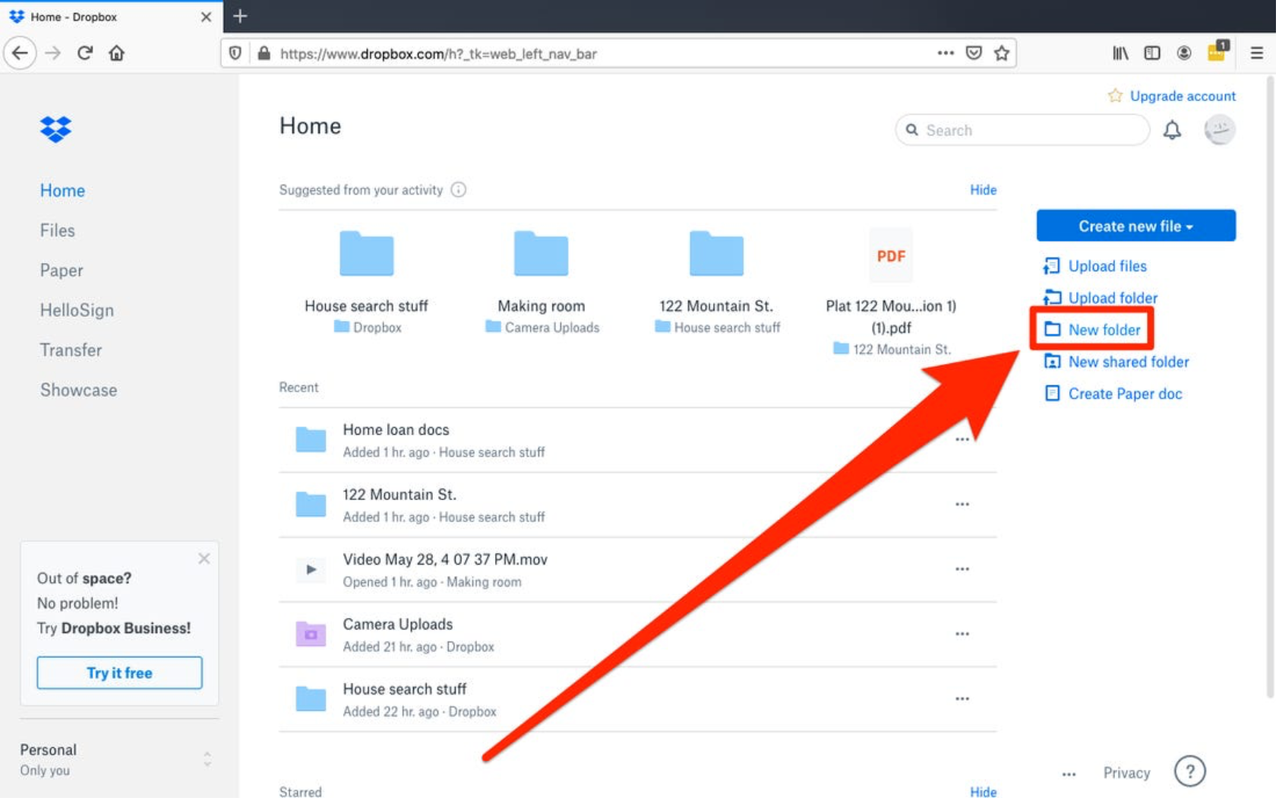The width and height of the screenshot is (1279, 801).
Task: Open the options menu for 122 Mountain St. row
Action: [x=962, y=505]
